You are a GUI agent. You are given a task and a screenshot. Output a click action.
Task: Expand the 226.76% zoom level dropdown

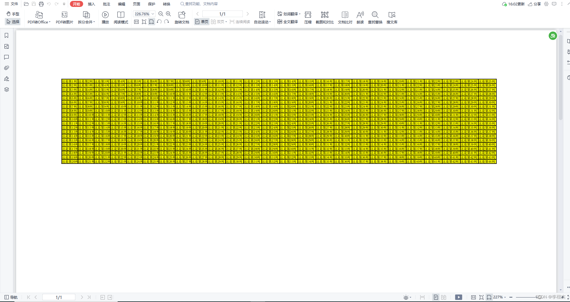153,14
